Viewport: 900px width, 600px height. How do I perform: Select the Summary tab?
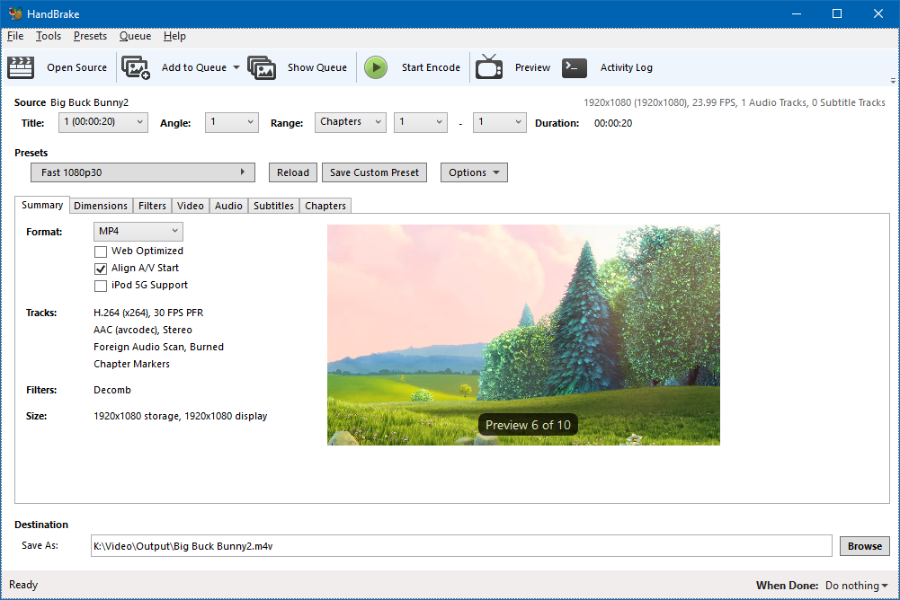(42, 206)
